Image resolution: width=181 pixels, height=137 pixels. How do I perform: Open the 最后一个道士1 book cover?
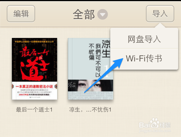pos(35,69)
